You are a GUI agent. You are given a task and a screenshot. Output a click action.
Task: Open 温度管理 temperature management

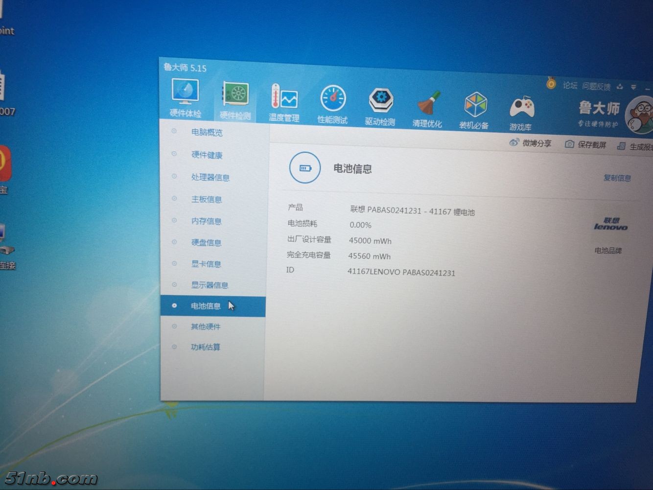pyautogui.click(x=284, y=100)
